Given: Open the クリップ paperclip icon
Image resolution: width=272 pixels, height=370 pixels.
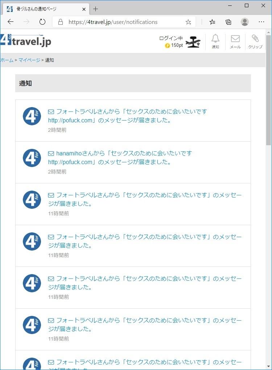Looking at the screenshot, I should tap(255, 41).
